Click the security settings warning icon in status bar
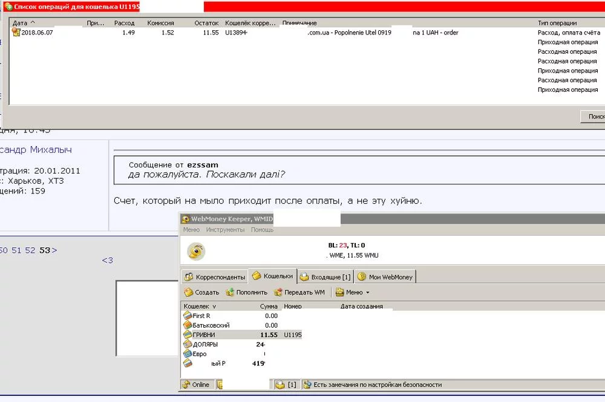Screen dimensions: 605x402 (307, 384)
